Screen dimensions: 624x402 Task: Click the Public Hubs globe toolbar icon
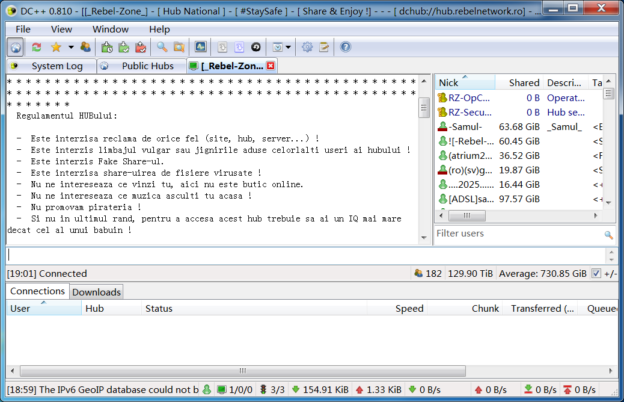16,47
